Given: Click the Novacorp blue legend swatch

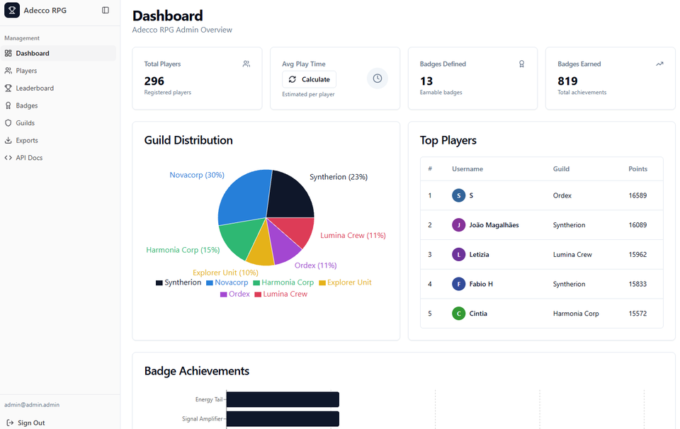Looking at the screenshot, I should click(210, 282).
